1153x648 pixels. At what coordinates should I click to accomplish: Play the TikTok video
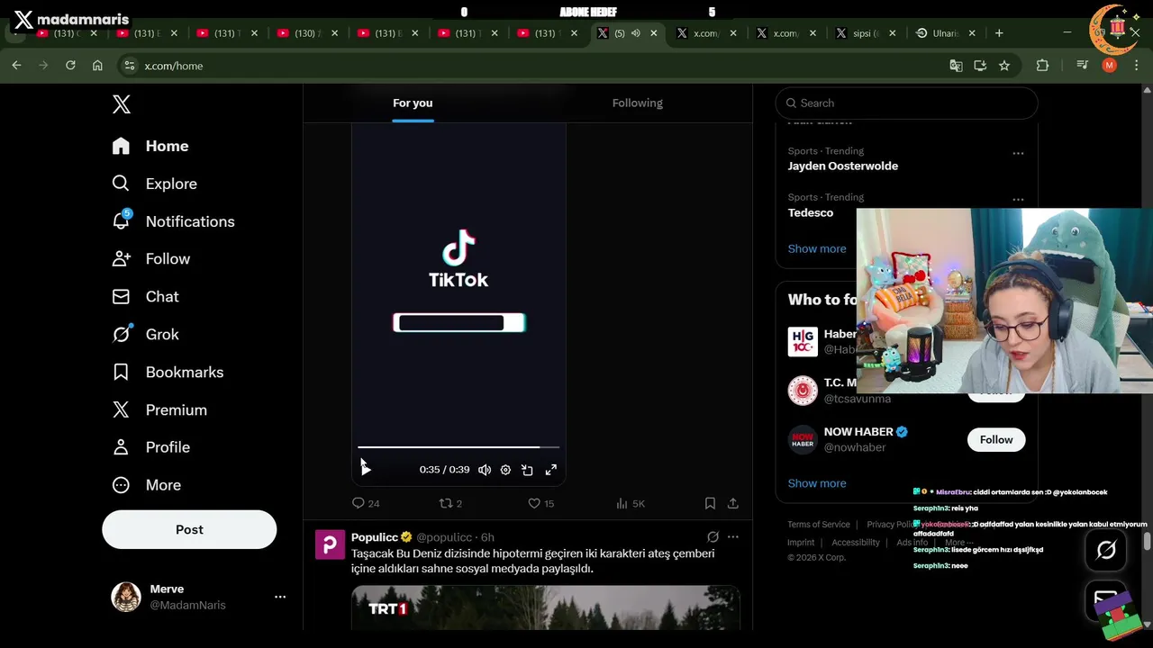(366, 469)
